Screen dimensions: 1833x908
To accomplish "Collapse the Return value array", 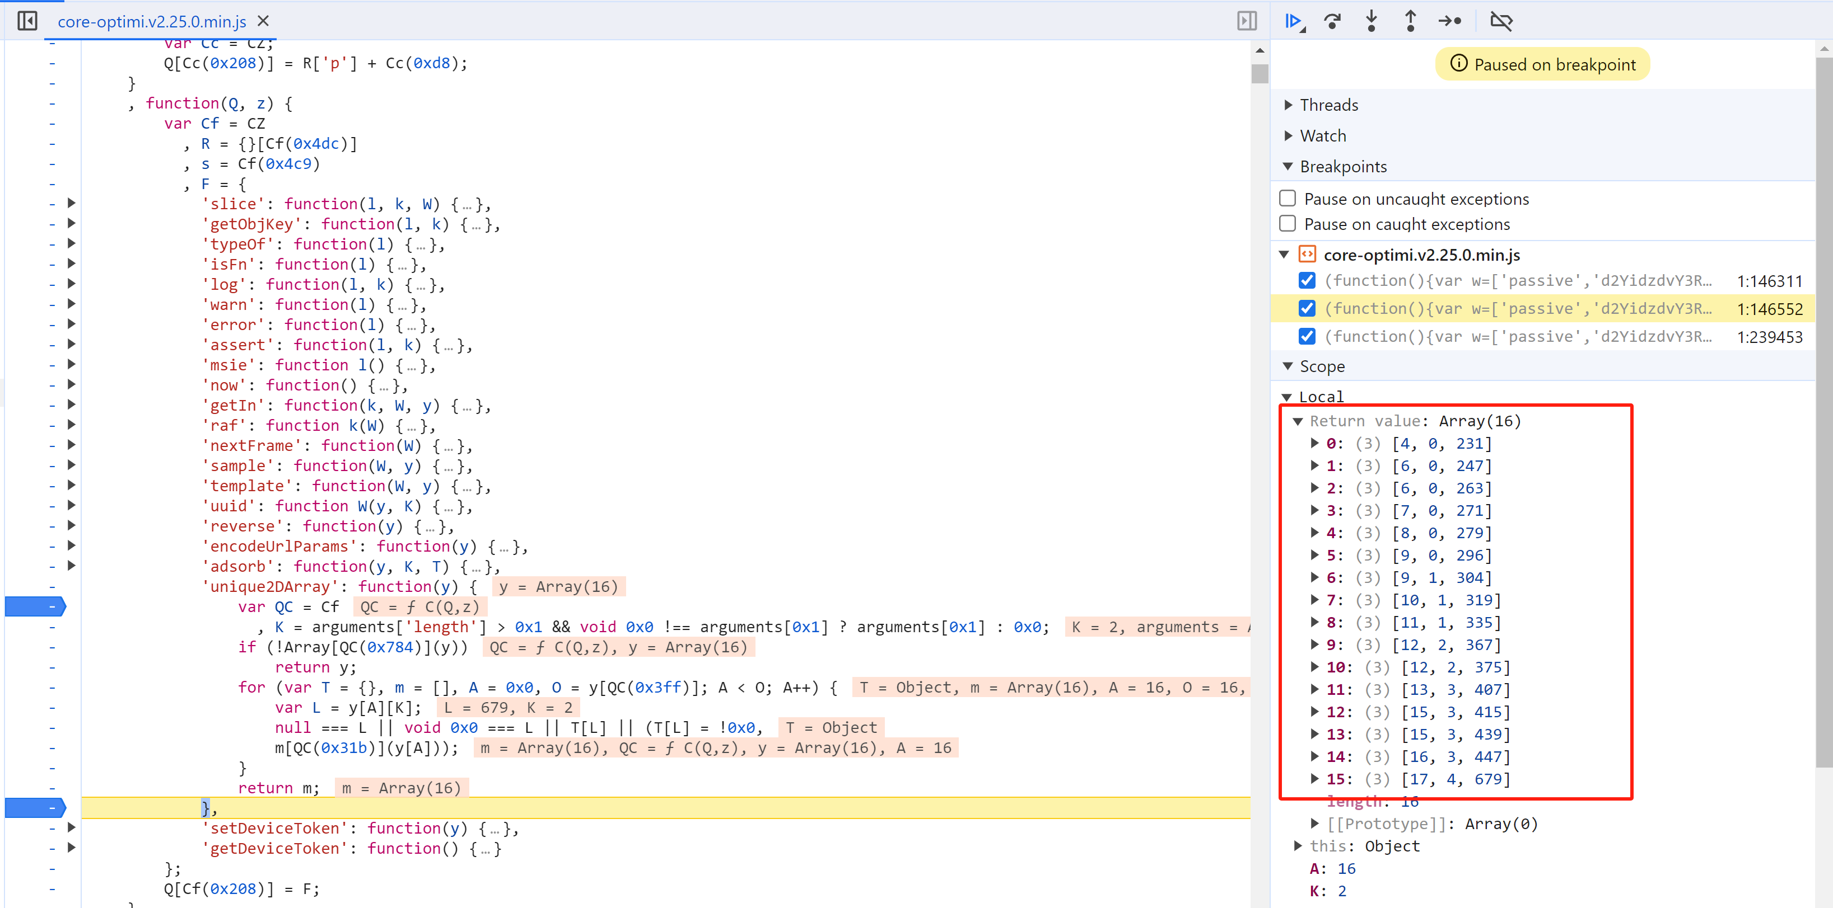I will pyautogui.click(x=1298, y=421).
